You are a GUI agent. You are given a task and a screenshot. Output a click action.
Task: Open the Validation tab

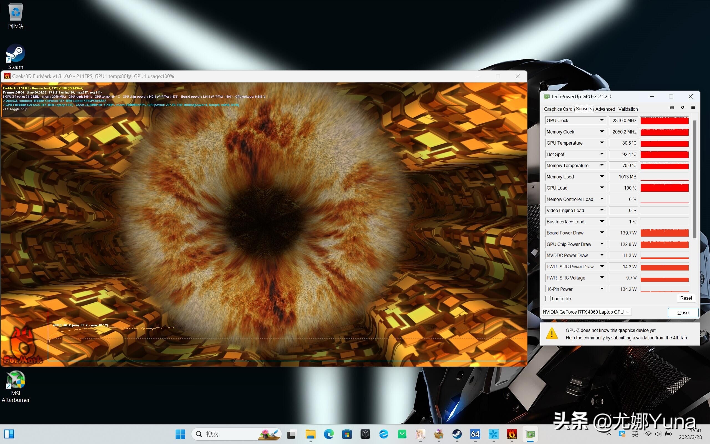628,109
